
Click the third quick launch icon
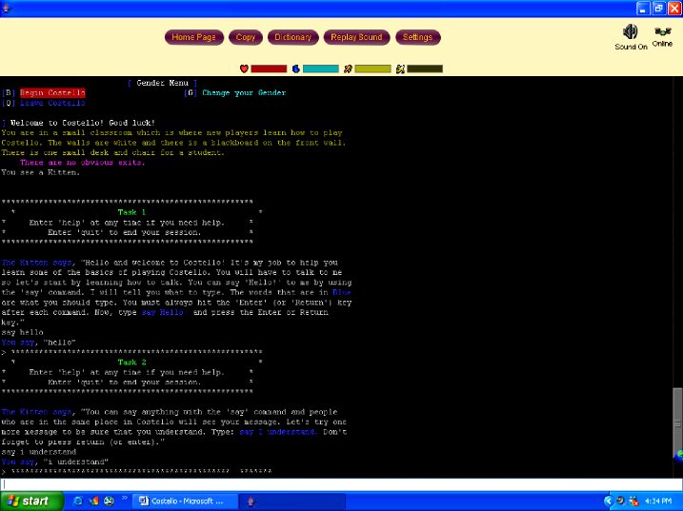(109, 501)
